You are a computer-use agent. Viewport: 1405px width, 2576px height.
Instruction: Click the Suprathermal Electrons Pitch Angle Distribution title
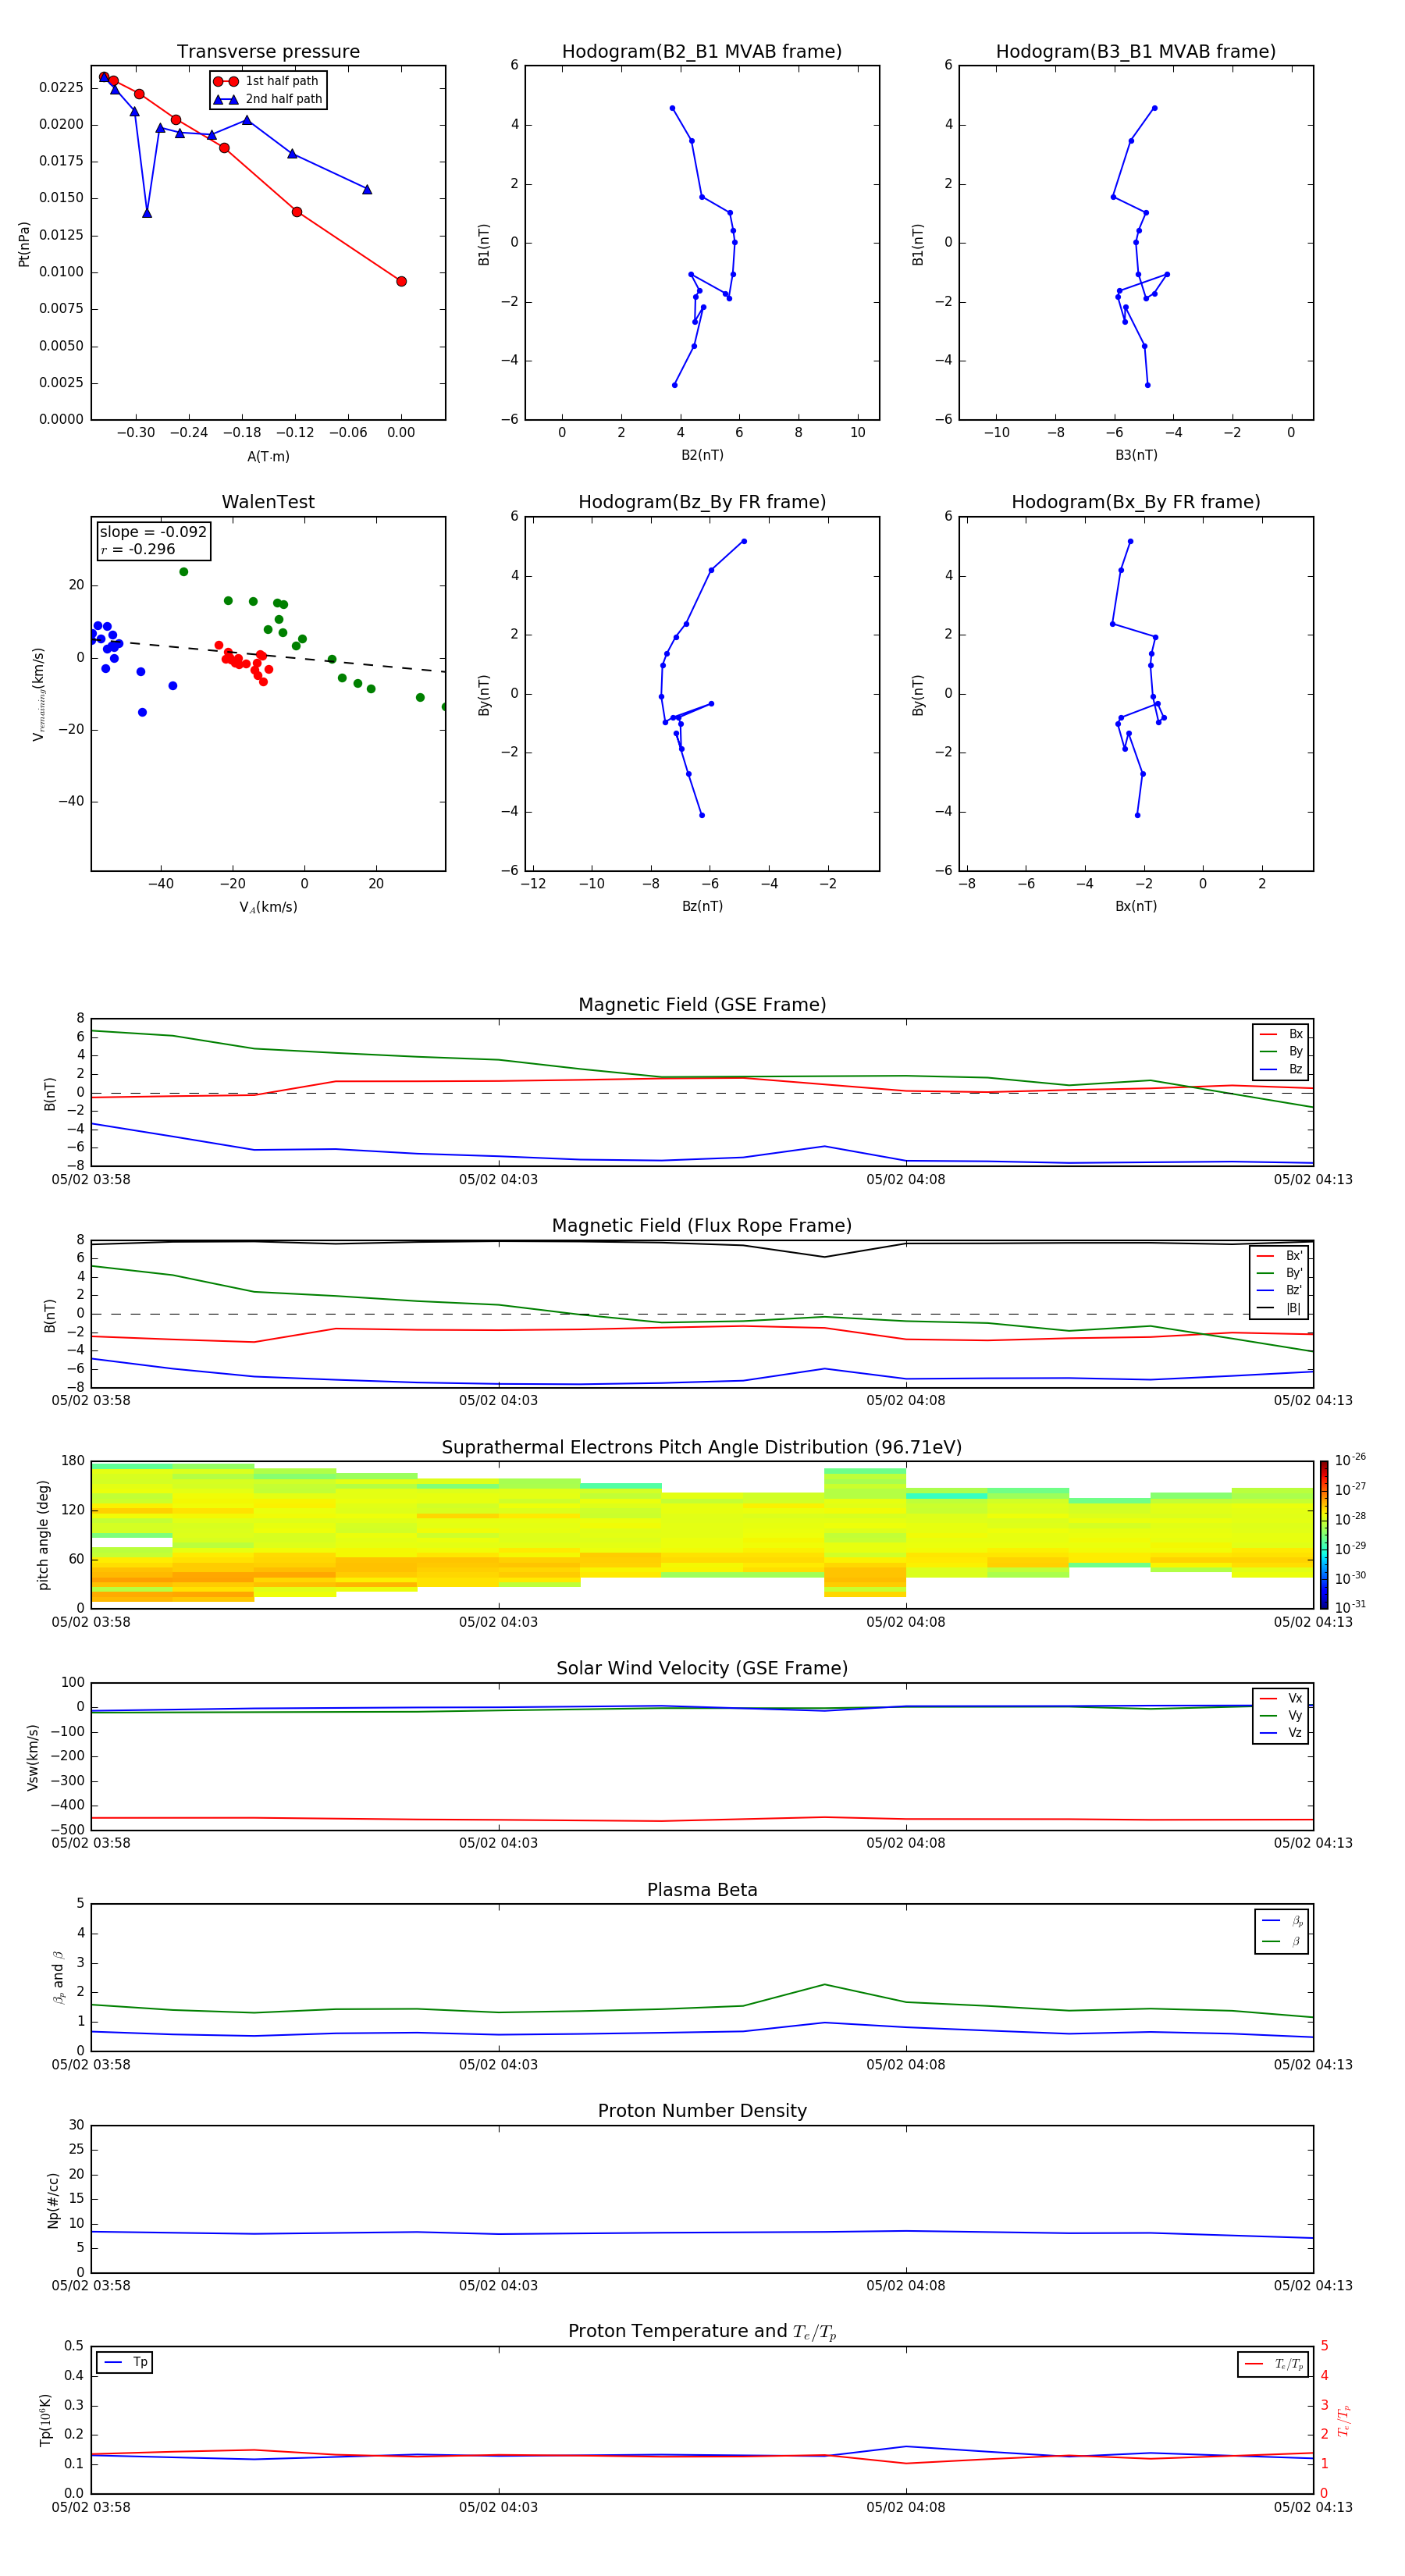click(x=702, y=1448)
